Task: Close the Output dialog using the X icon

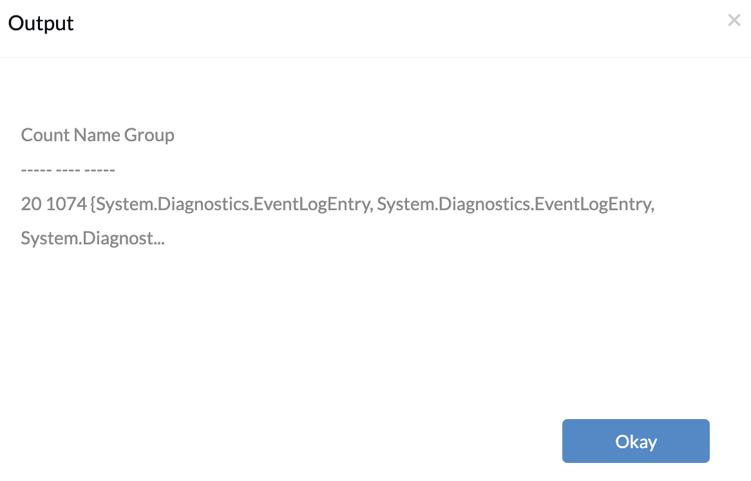Action: (x=734, y=20)
